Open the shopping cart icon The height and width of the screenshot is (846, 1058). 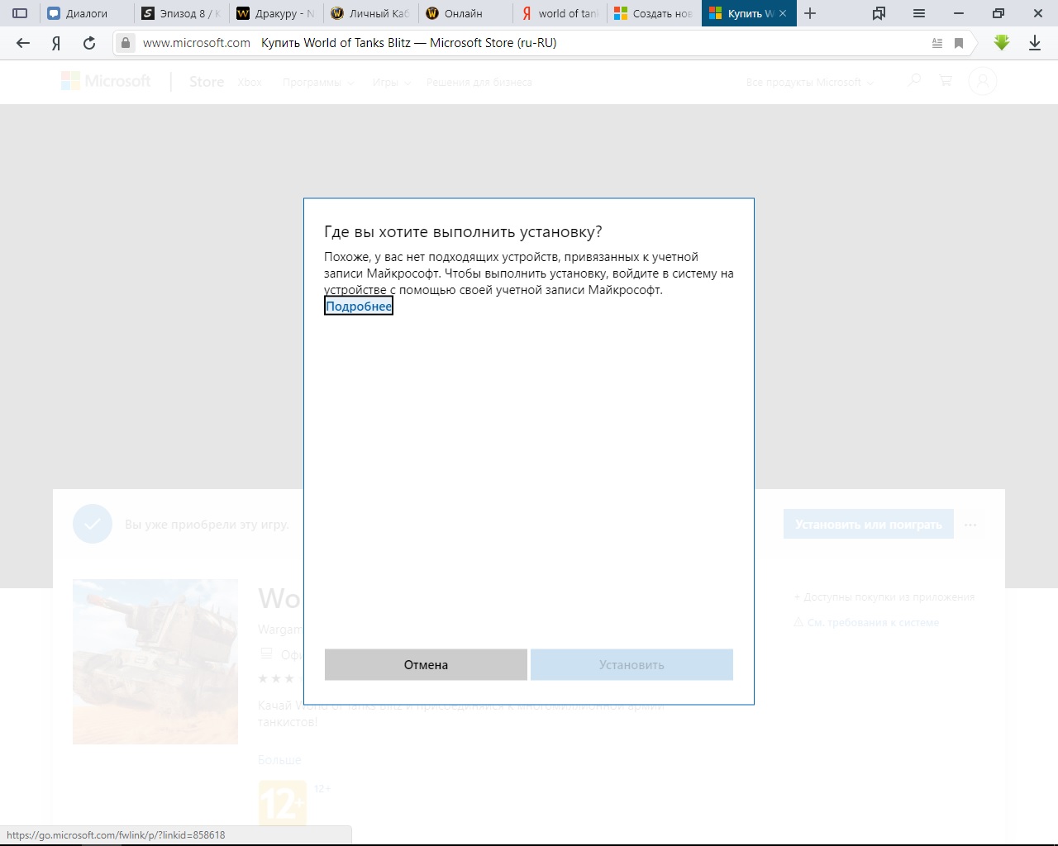coord(946,81)
